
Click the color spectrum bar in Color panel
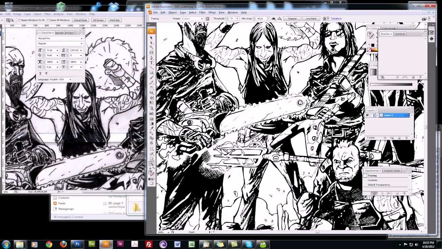click(374, 50)
